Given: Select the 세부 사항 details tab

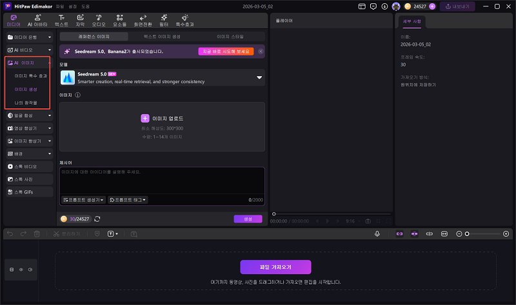Looking at the screenshot, I should 412,21.
